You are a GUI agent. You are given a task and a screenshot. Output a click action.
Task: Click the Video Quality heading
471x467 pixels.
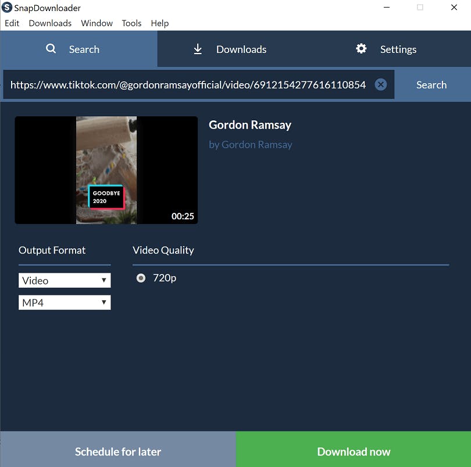[163, 250]
